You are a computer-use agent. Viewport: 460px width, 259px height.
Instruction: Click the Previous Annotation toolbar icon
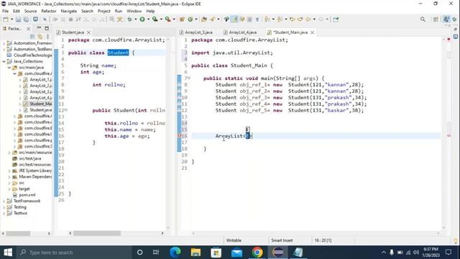pyautogui.click(x=280, y=19)
